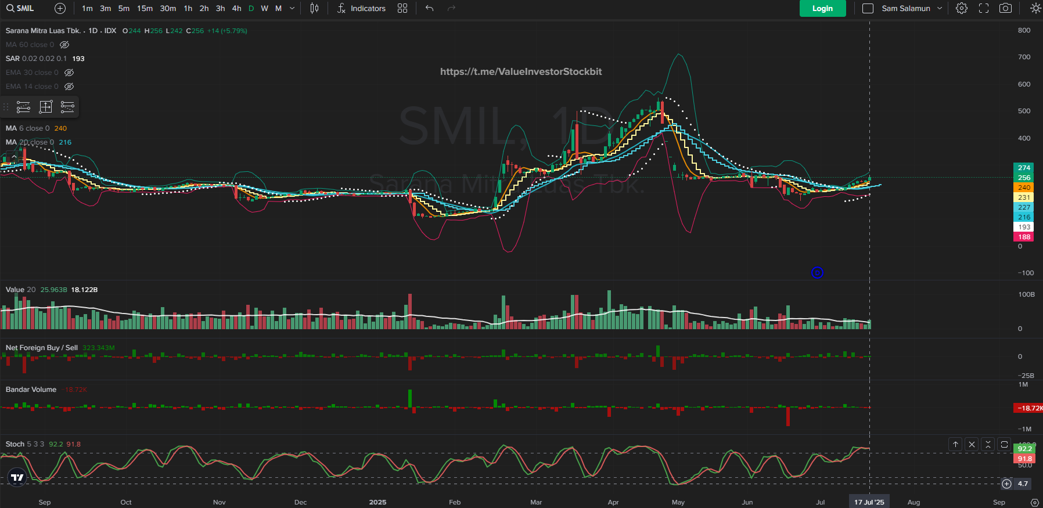Click the add symbol plus icon
This screenshot has height=508, width=1043.
(60, 8)
